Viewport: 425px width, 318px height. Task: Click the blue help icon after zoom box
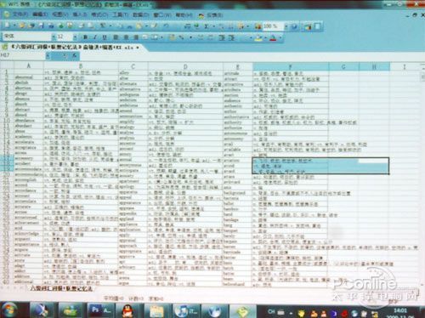pyautogui.click(x=295, y=26)
